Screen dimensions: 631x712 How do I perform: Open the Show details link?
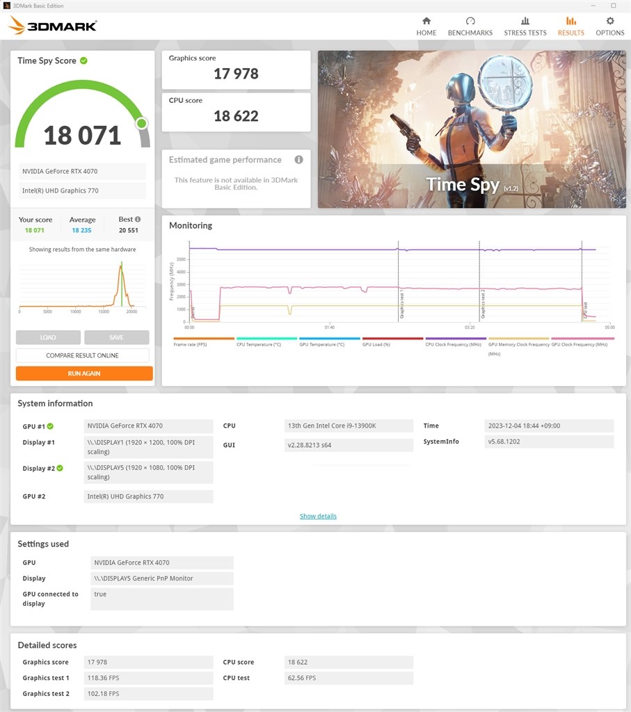click(318, 516)
